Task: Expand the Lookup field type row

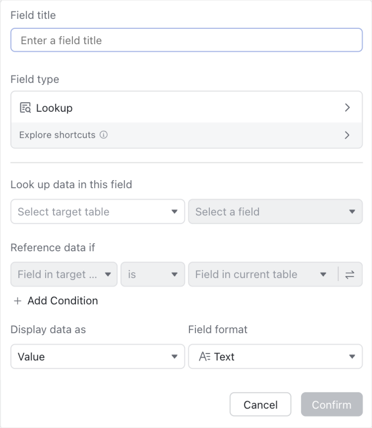Action: [347, 108]
